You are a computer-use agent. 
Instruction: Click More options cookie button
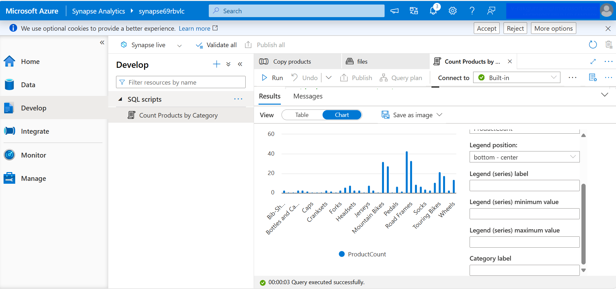(553, 28)
